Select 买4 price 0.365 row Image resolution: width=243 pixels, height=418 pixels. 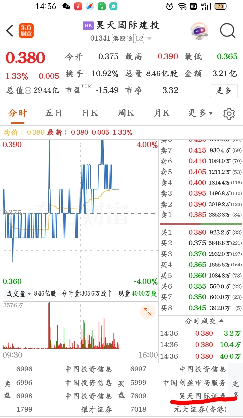(x=201, y=265)
